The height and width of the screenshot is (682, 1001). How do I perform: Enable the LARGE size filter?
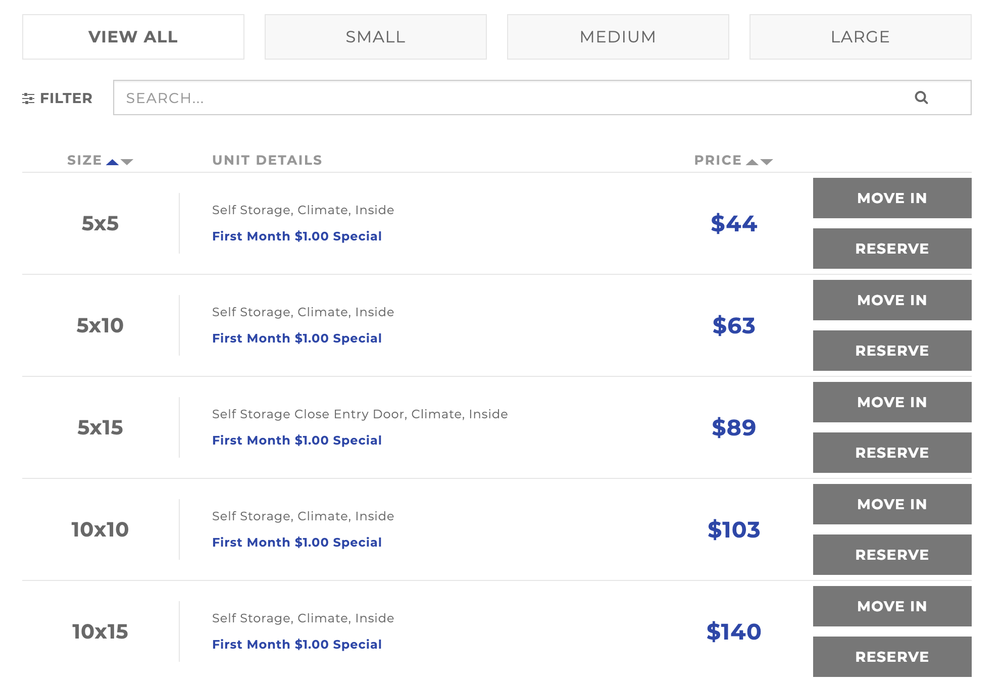coord(860,36)
